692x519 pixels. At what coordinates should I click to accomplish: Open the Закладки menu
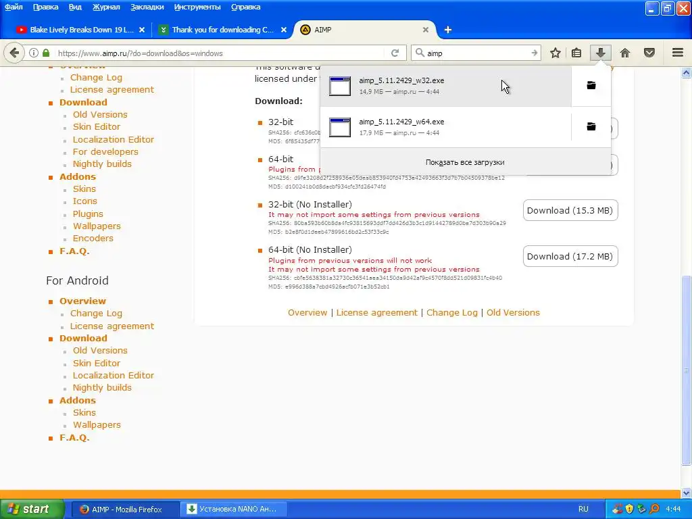[147, 7]
